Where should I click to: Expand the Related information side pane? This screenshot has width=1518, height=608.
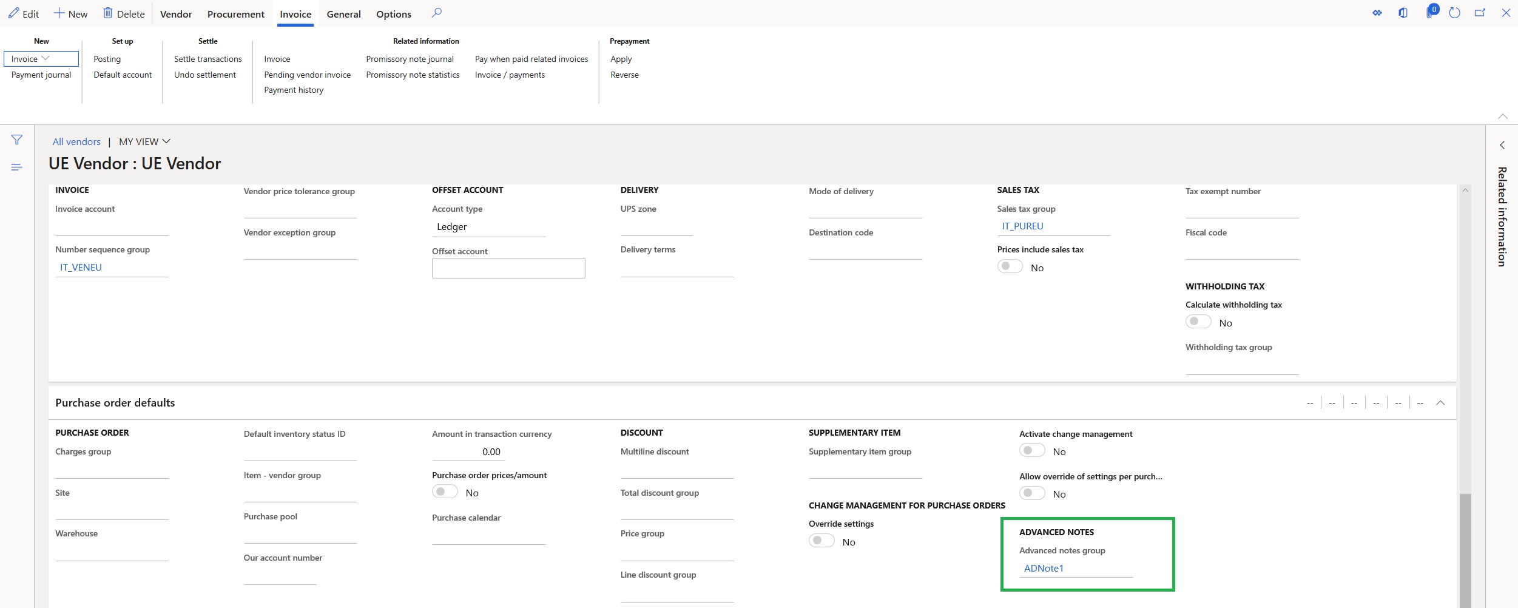(x=1502, y=145)
